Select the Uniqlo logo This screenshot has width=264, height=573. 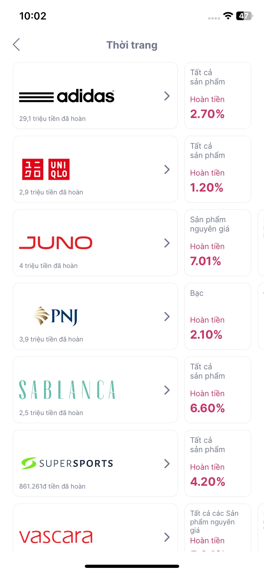[x=46, y=169]
